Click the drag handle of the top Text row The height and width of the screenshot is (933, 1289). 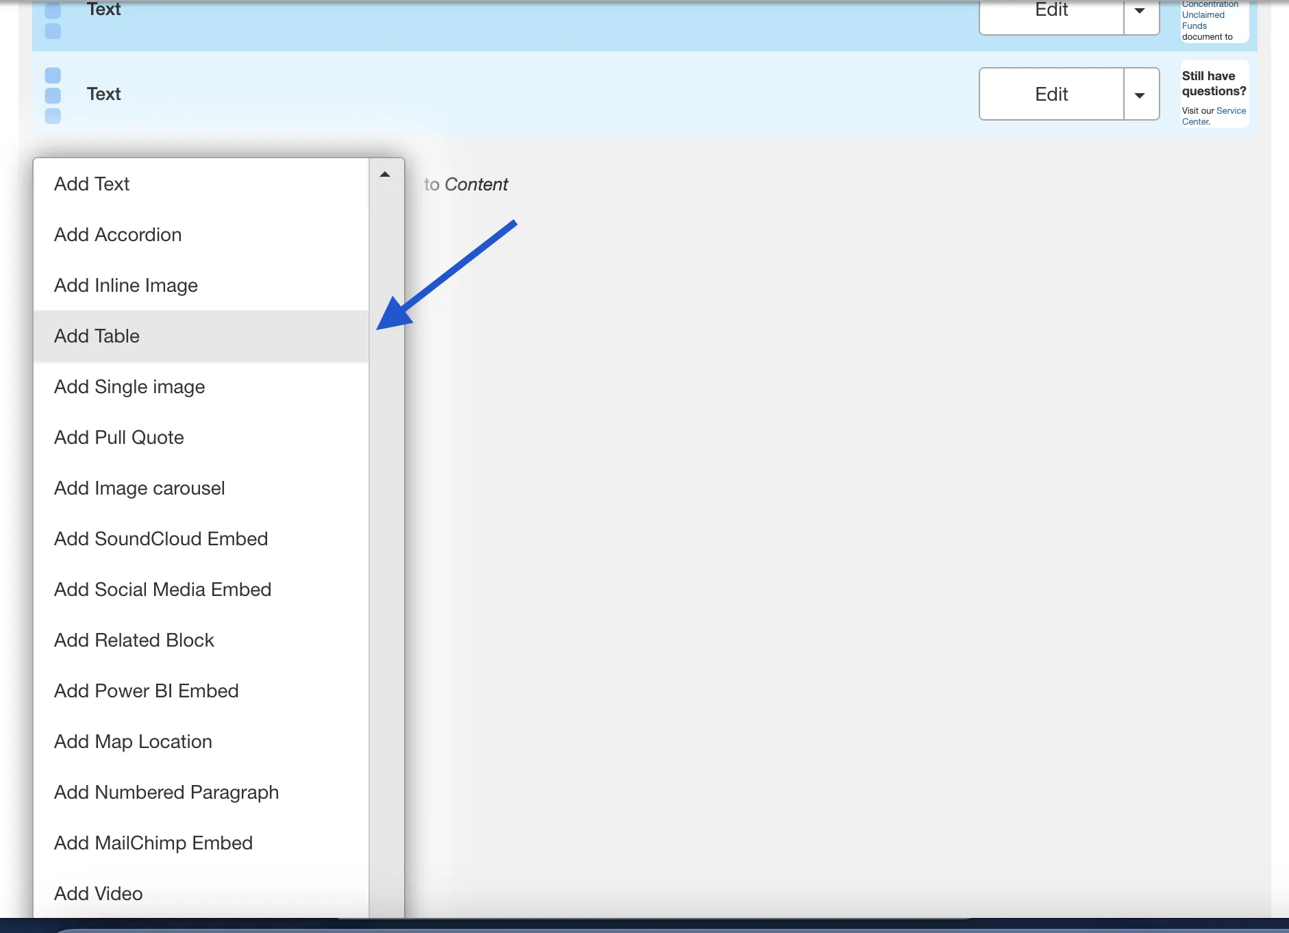53,21
